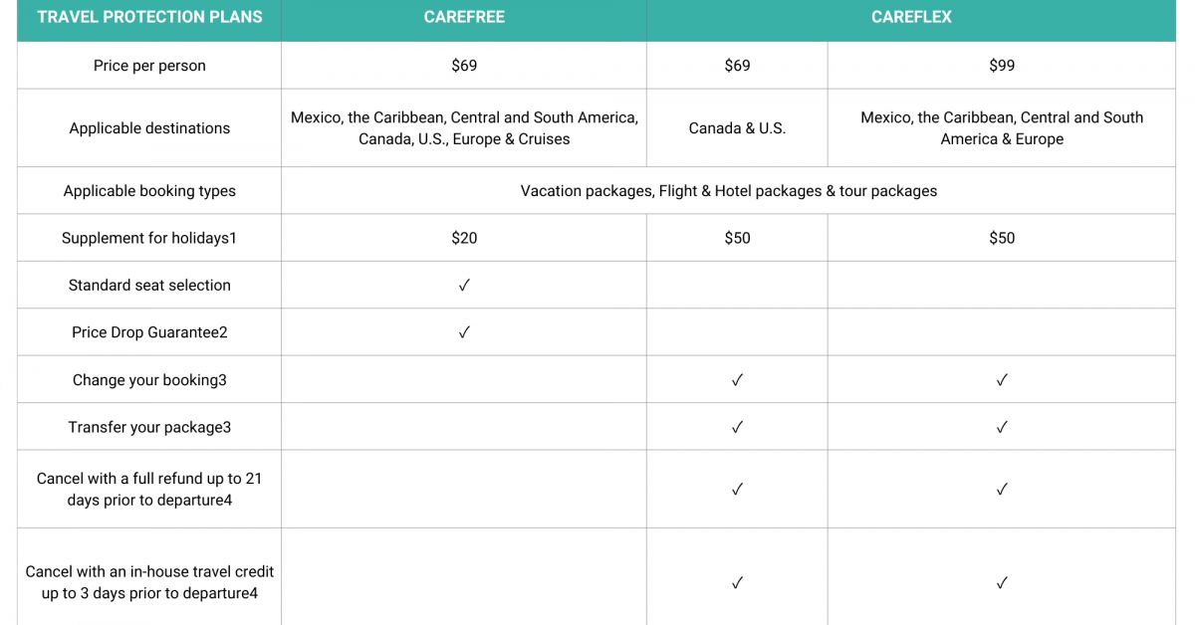Click $69 Careflex full refund checkmark
This screenshot has height=625, width=1195.
click(x=737, y=490)
